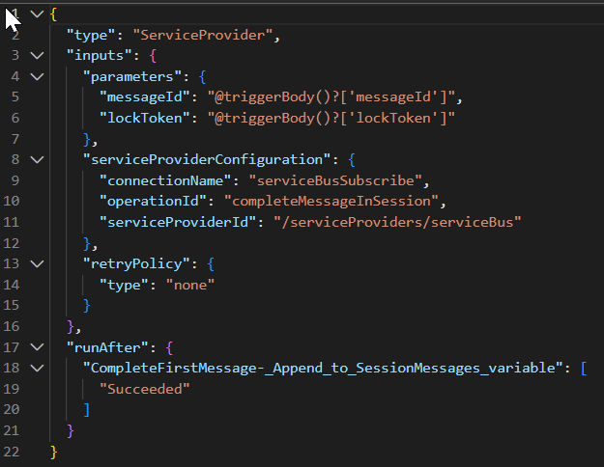Click the "CompleteFirstMessage-_Append_to_SessionMessages_variable" key
This screenshot has height=467, width=604.
tap(323, 368)
